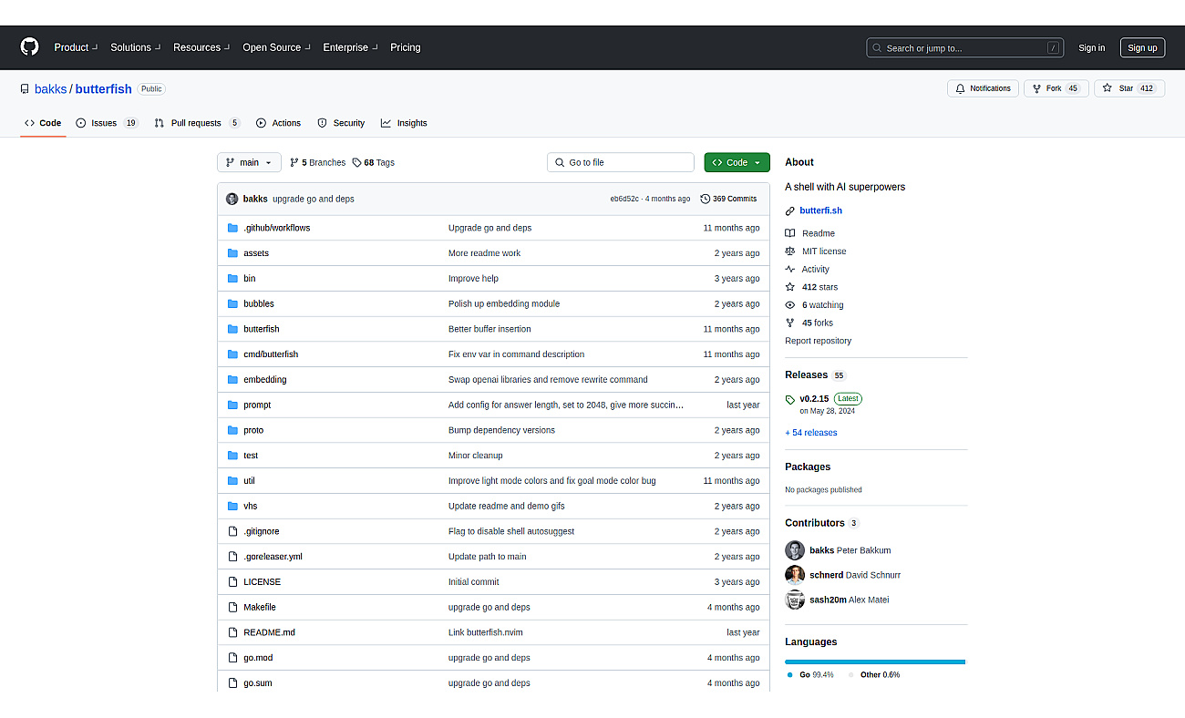1185x718 pixels.
Task: Click the GitHub logo icon
Action: [x=30, y=47]
